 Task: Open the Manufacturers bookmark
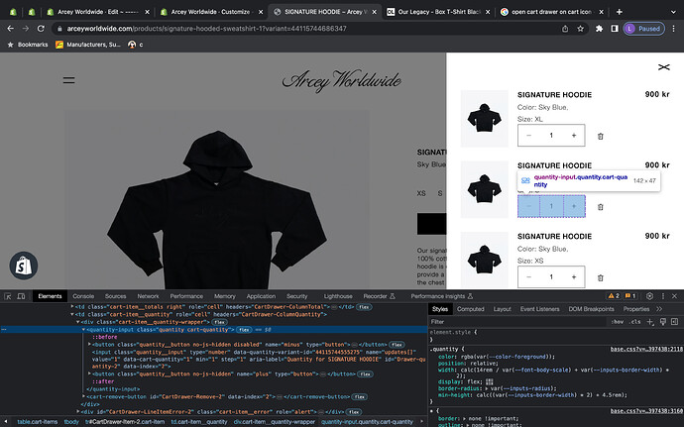pos(87,45)
